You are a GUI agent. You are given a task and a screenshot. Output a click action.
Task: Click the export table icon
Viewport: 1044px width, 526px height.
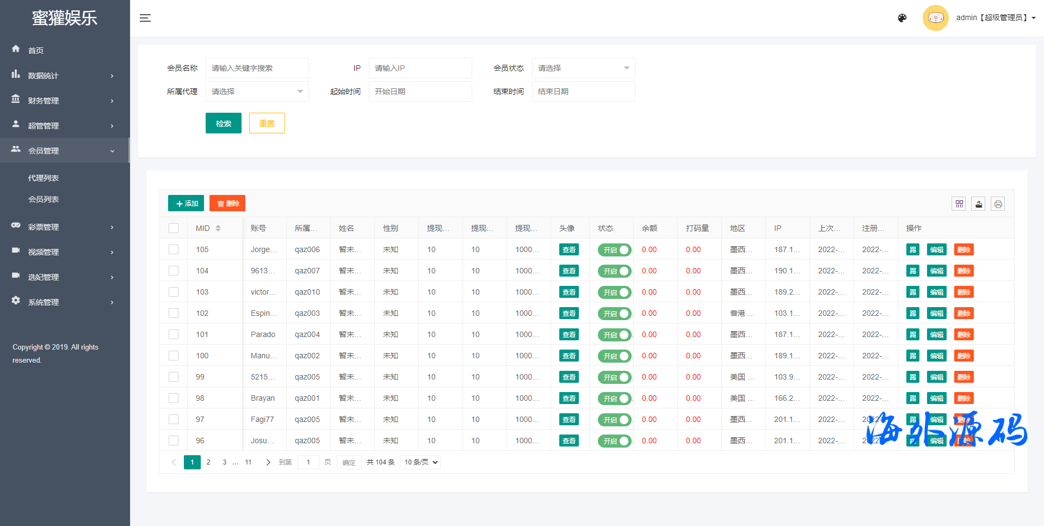coord(979,204)
